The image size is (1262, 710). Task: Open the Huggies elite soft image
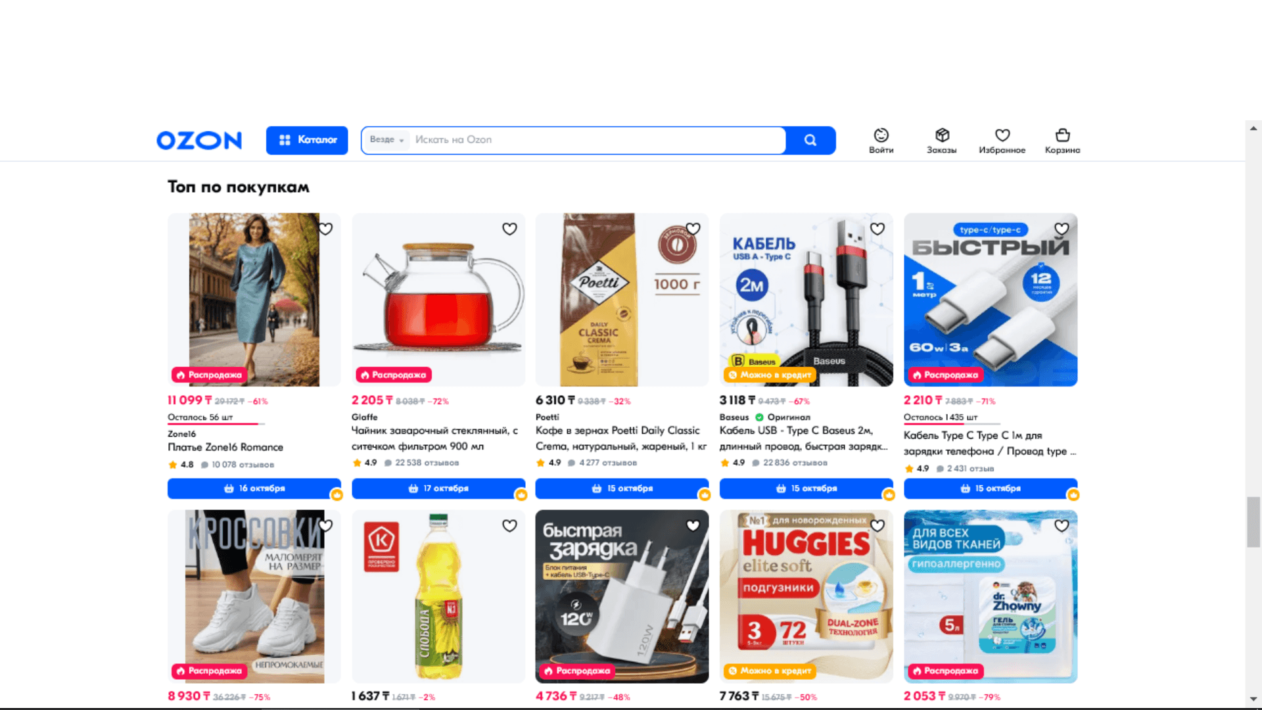tap(806, 596)
